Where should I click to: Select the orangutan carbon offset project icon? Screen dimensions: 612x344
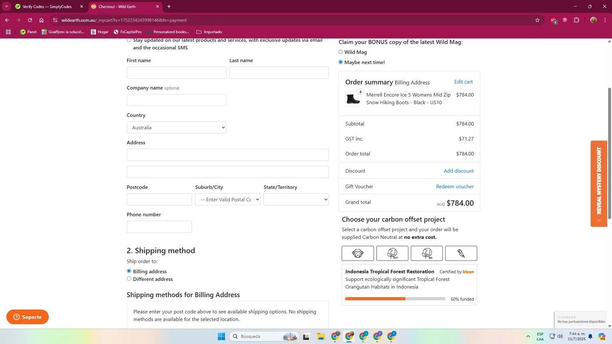click(357, 254)
